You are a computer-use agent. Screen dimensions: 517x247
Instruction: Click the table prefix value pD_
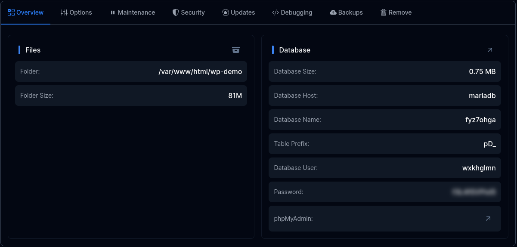click(489, 144)
